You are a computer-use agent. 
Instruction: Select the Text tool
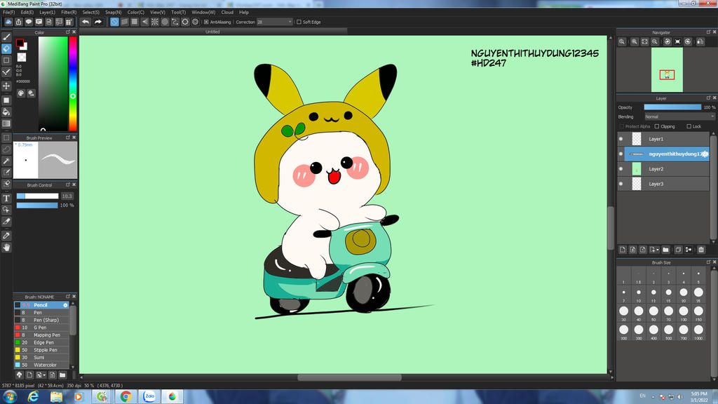(6, 198)
